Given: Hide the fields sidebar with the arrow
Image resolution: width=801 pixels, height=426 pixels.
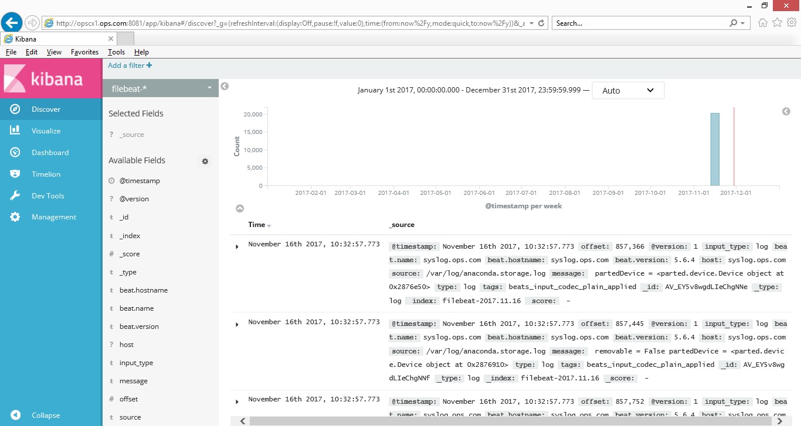Looking at the screenshot, I should [x=225, y=87].
